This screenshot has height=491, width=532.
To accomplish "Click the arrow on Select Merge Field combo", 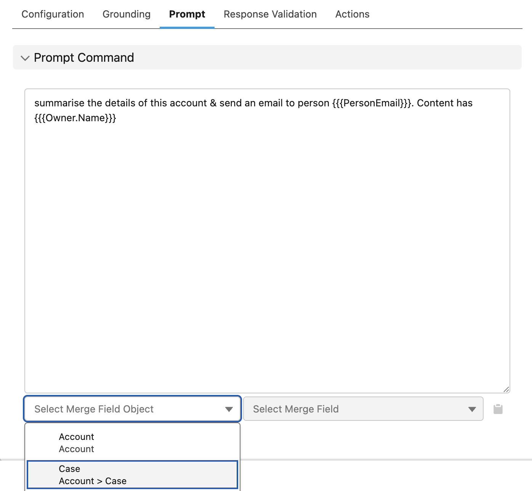I will point(472,409).
